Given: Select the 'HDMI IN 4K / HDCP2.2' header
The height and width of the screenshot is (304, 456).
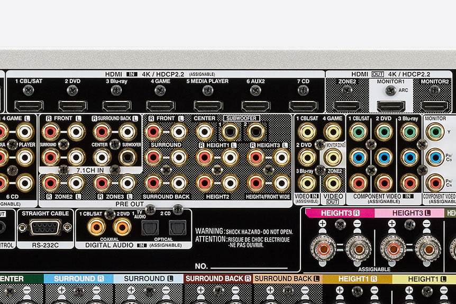Looking at the screenshot, I should (x=160, y=74).
